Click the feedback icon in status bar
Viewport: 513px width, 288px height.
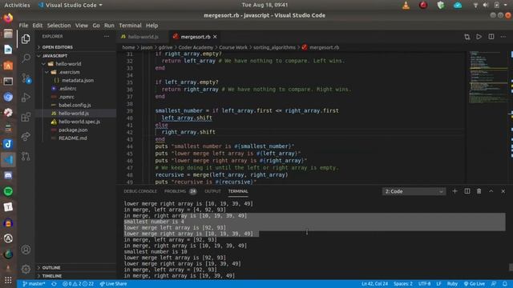(494, 284)
